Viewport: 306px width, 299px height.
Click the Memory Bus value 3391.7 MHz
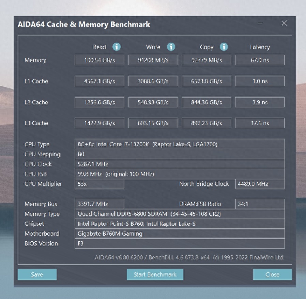click(100, 204)
